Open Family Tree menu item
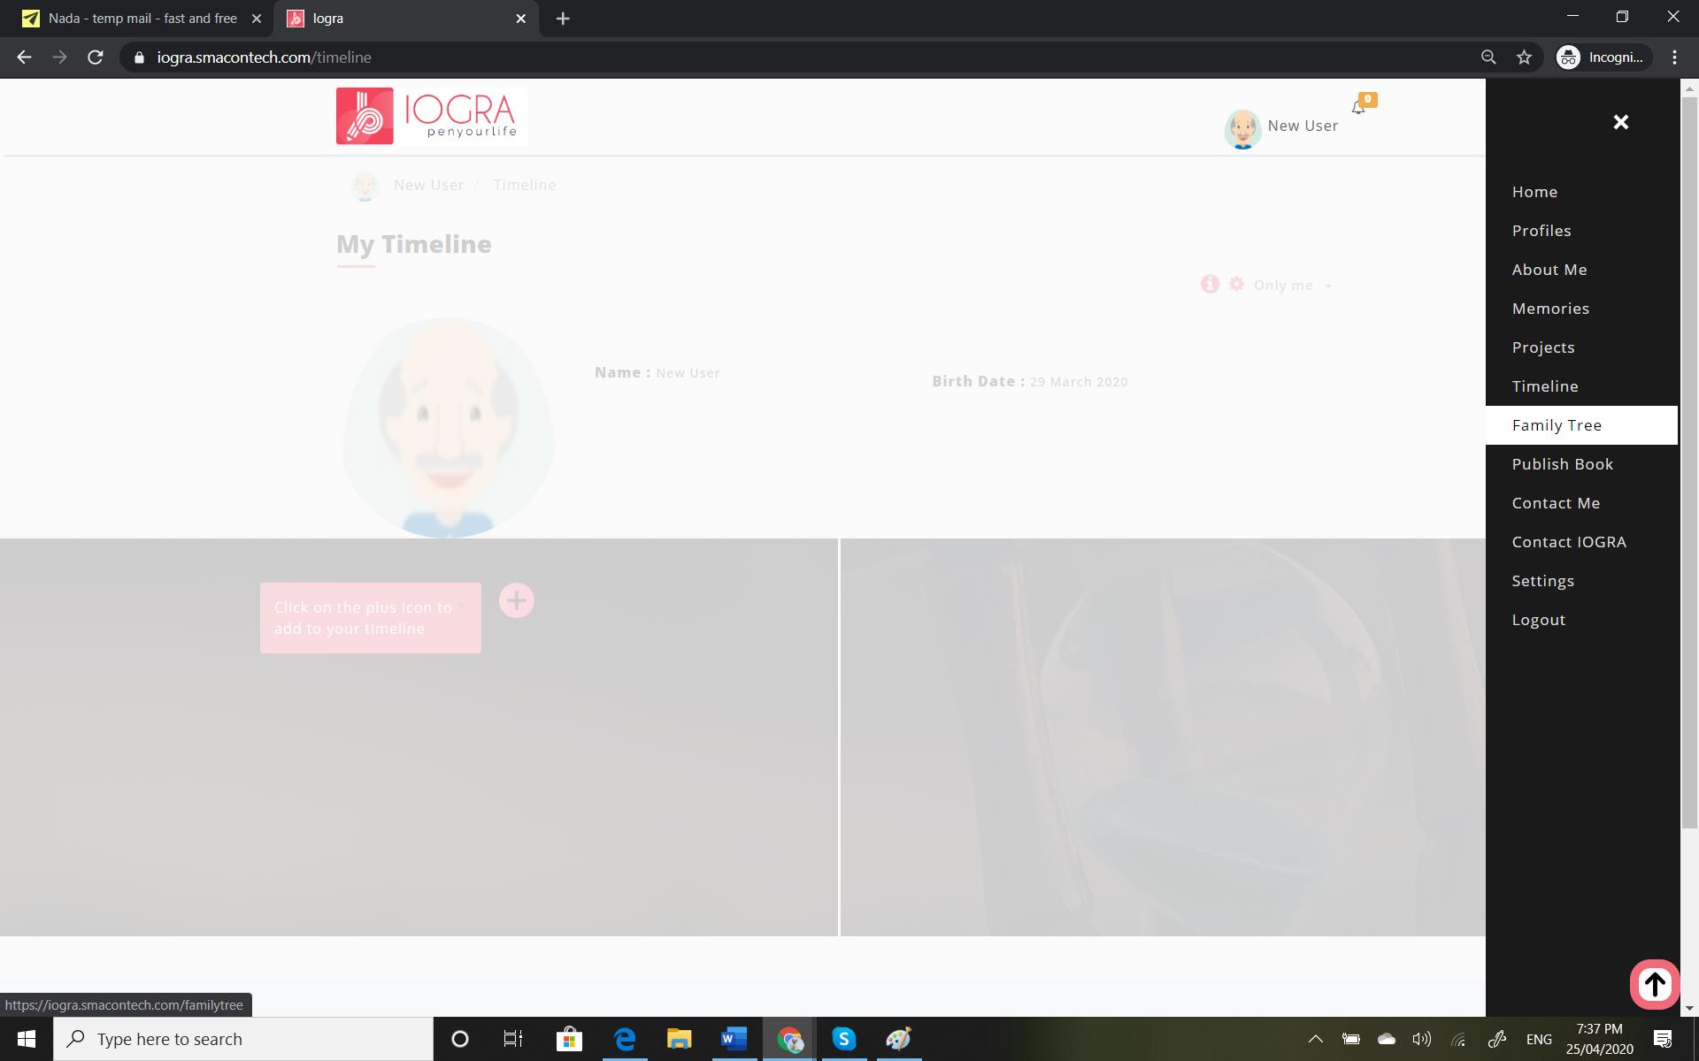This screenshot has width=1699, height=1061. (1581, 425)
